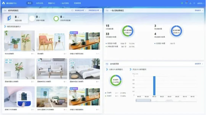Click the GPU使用率 panel header icon
Screen dimensions: 206x115
coord(107,64)
